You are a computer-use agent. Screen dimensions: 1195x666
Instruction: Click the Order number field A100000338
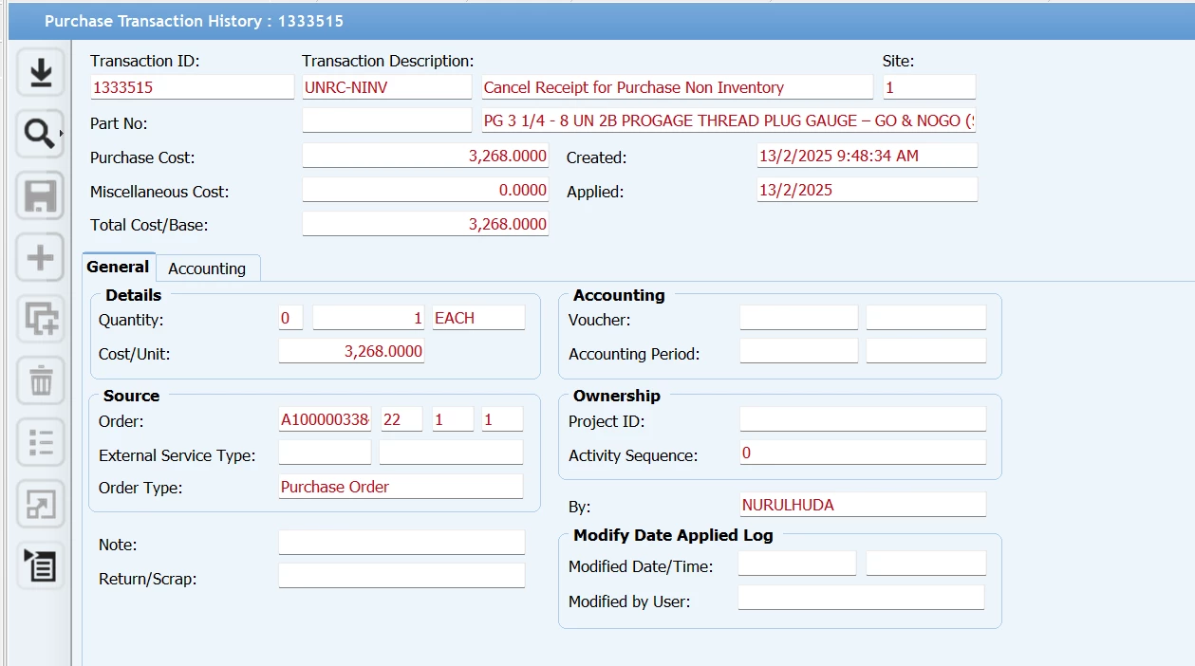pos(325,419)
